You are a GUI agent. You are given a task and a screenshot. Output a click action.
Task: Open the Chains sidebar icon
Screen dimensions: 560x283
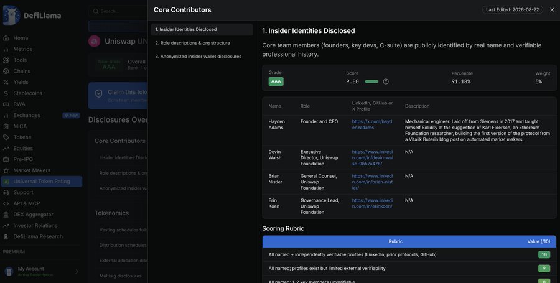(6, 71)
